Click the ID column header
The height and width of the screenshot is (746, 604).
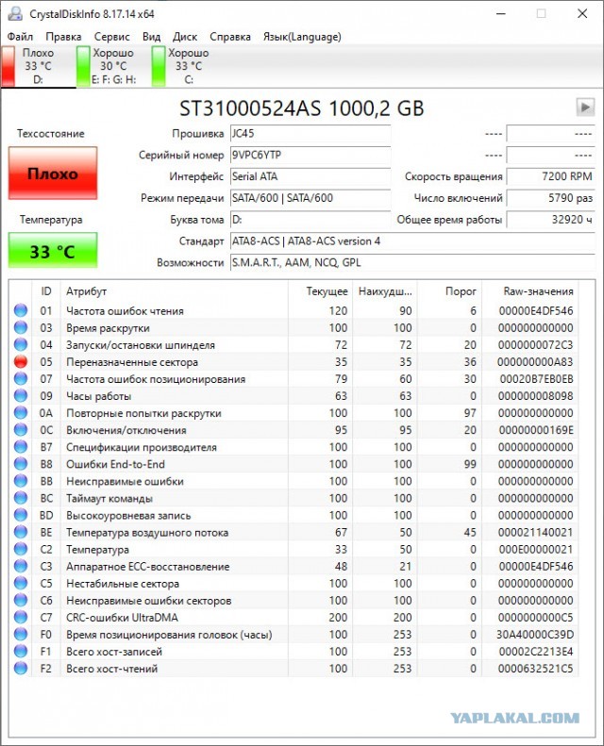(46, 291)
